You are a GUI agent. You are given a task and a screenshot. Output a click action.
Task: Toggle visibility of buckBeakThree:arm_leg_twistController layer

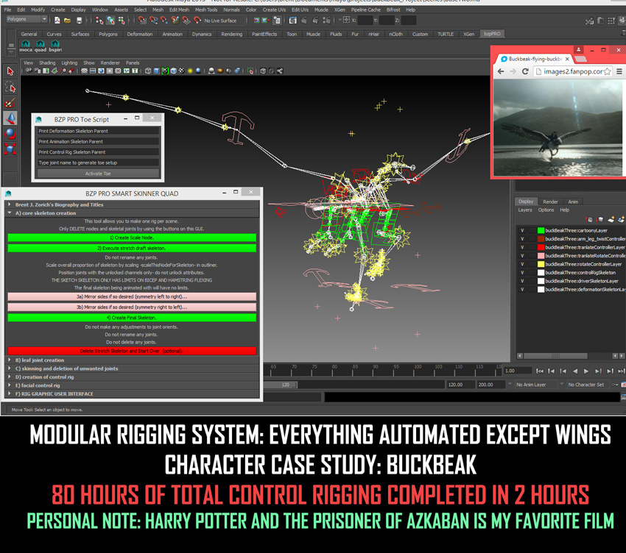click(x=522, y=239)
